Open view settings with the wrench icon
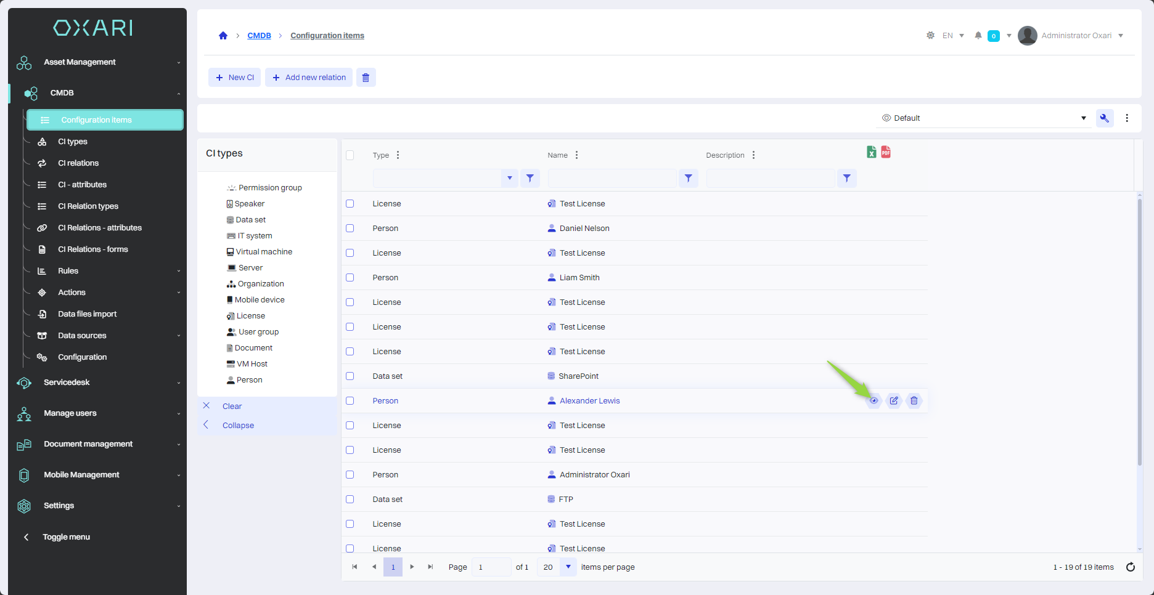1154x595 pixels. coord(1104,118)
